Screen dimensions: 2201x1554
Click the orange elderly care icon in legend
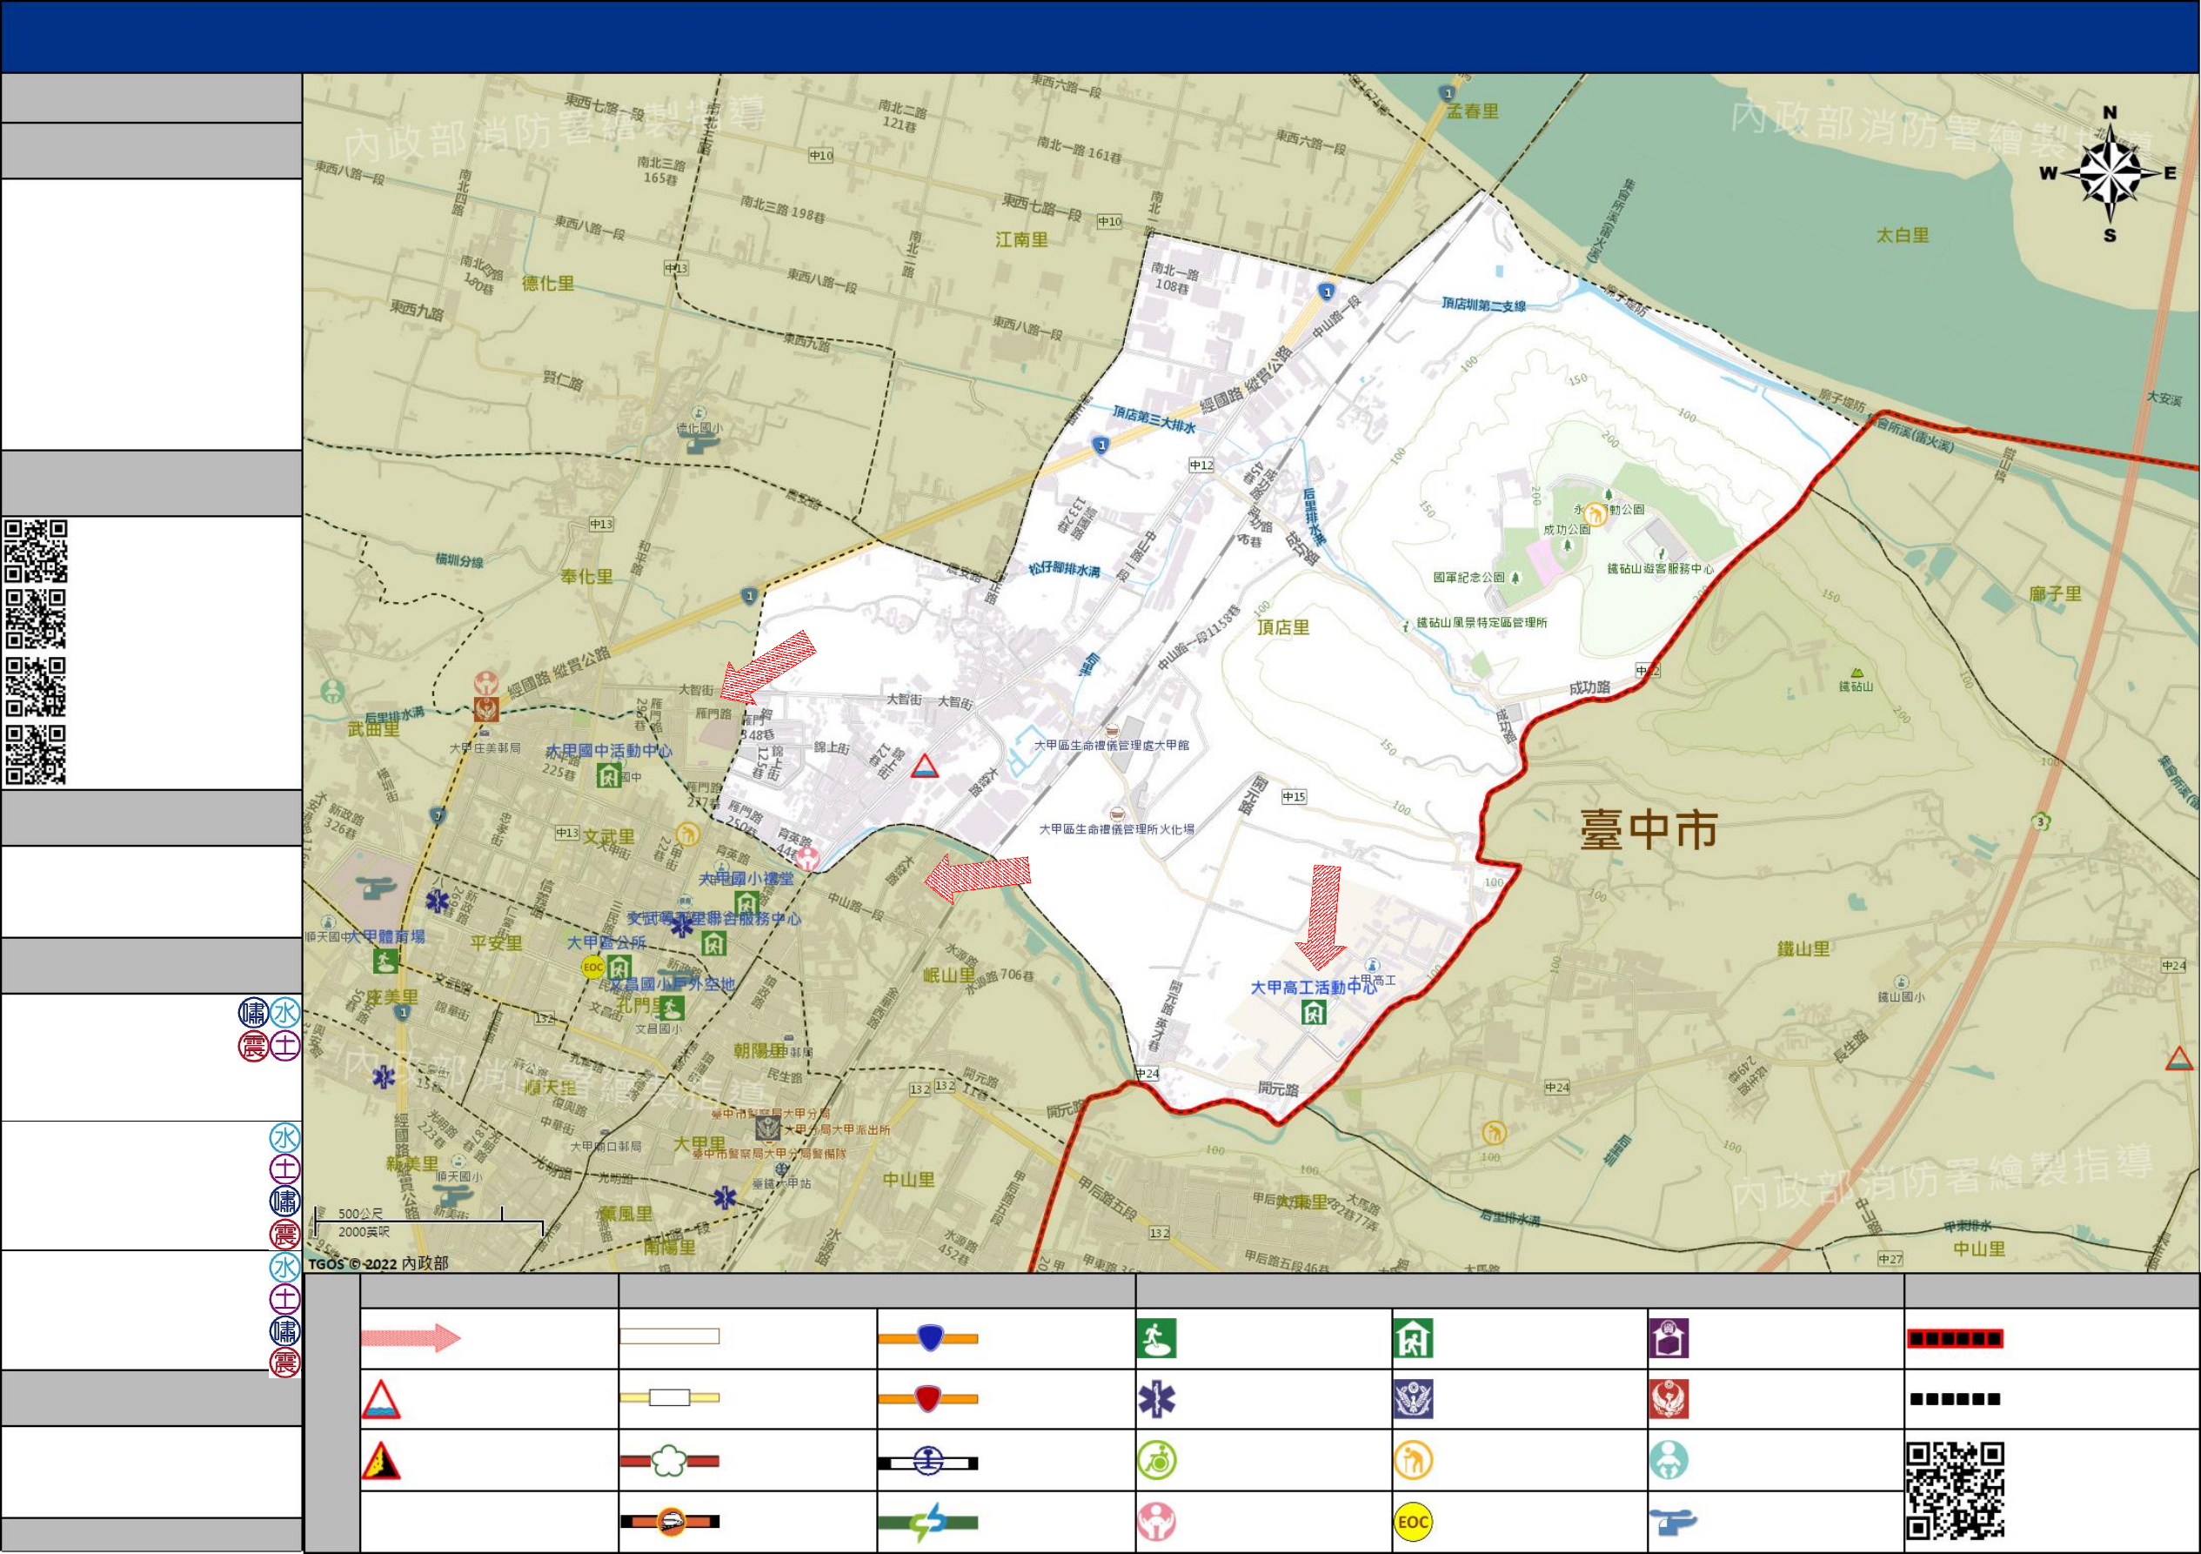pos(1413,1461)
